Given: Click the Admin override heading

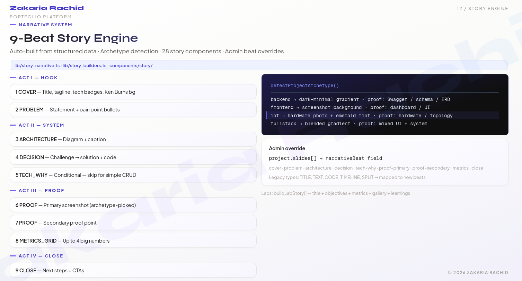Looking at the screenshot, I should click(x=287, y=148).
